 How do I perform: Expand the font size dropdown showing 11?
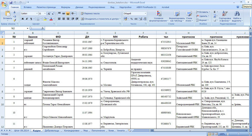[x=45, y=14]
